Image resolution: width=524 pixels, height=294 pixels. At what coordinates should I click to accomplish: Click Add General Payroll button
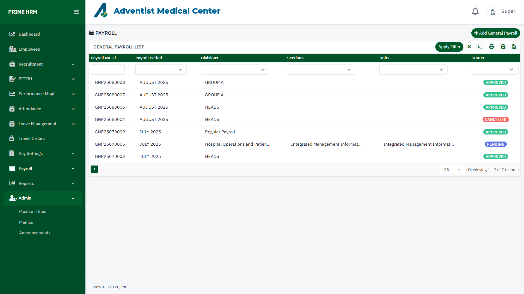[495, 33]
